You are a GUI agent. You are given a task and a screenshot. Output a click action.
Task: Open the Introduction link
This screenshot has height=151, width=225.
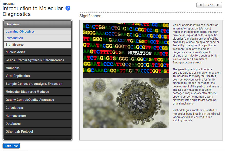tap(14, 38)
